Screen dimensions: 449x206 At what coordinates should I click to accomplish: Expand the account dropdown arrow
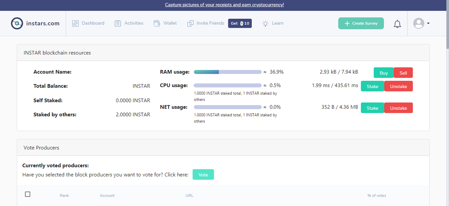coord(428,23)
